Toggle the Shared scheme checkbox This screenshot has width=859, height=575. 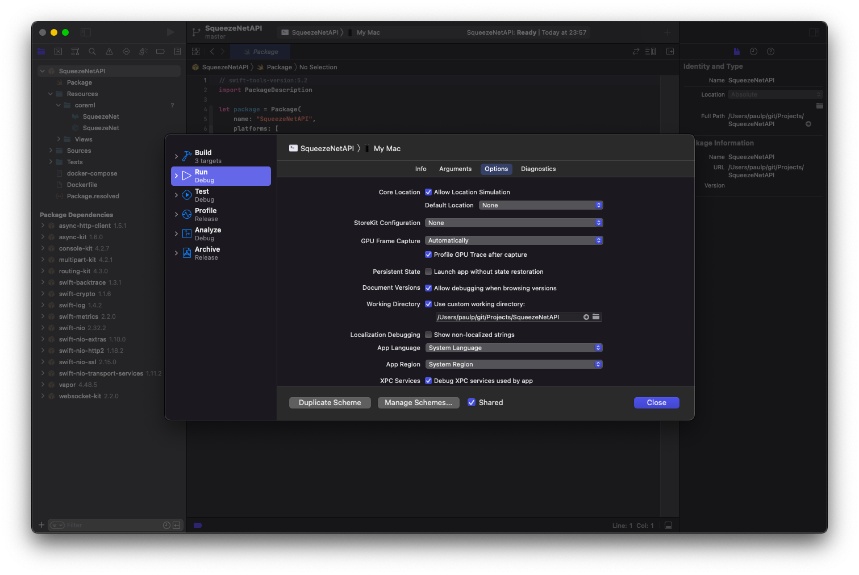pos(472,402)
